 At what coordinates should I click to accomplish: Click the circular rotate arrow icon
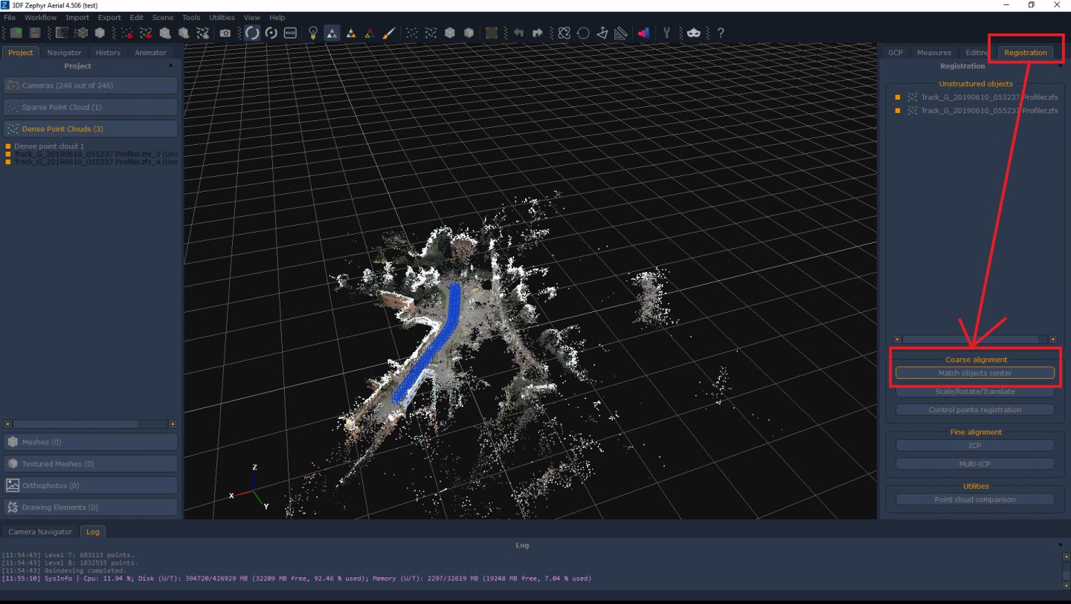pyautogui.click(x=583, y=33)
